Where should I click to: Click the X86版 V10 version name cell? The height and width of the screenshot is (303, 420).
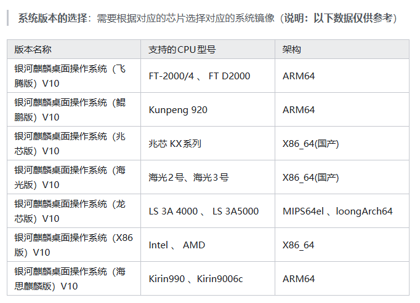tap(70, 245)
